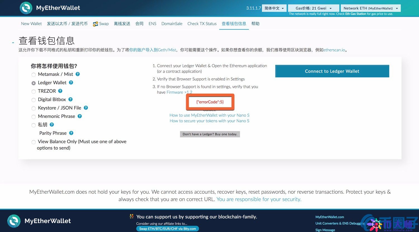
Task: Open the DomainSale tab
Action: click(x=172, y=24)
